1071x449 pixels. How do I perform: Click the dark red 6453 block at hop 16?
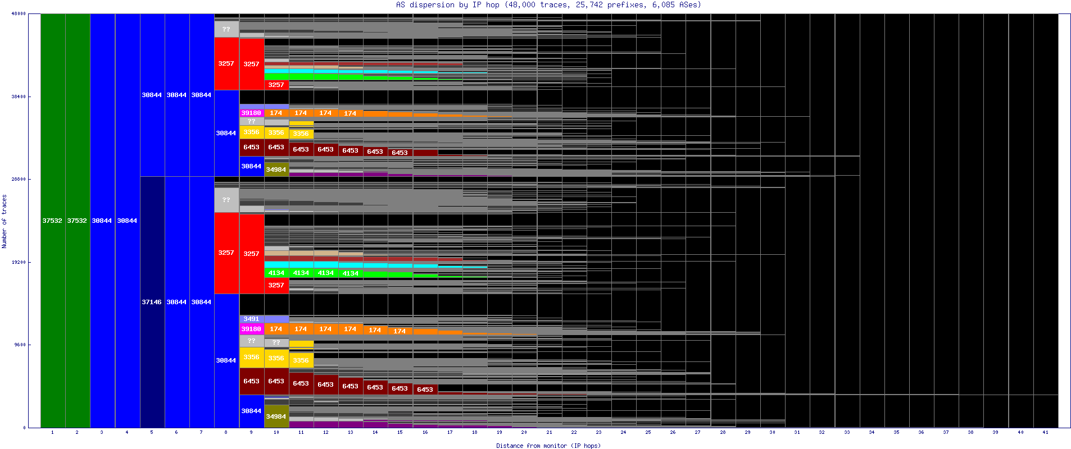point(425,390)
